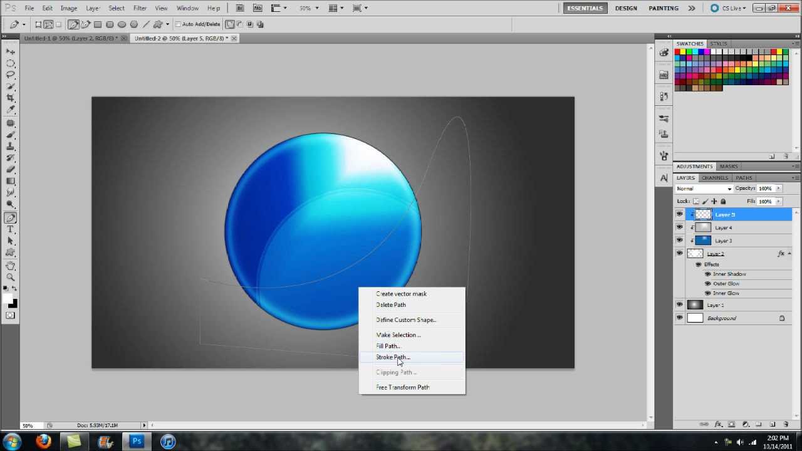
Task: Open Firefox from the Windows taskbar
Action: pyautogui.click(x=43, y=442)
